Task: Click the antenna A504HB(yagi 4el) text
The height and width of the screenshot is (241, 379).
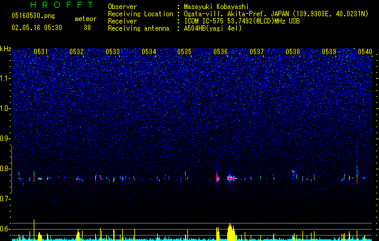Action: 213,28
